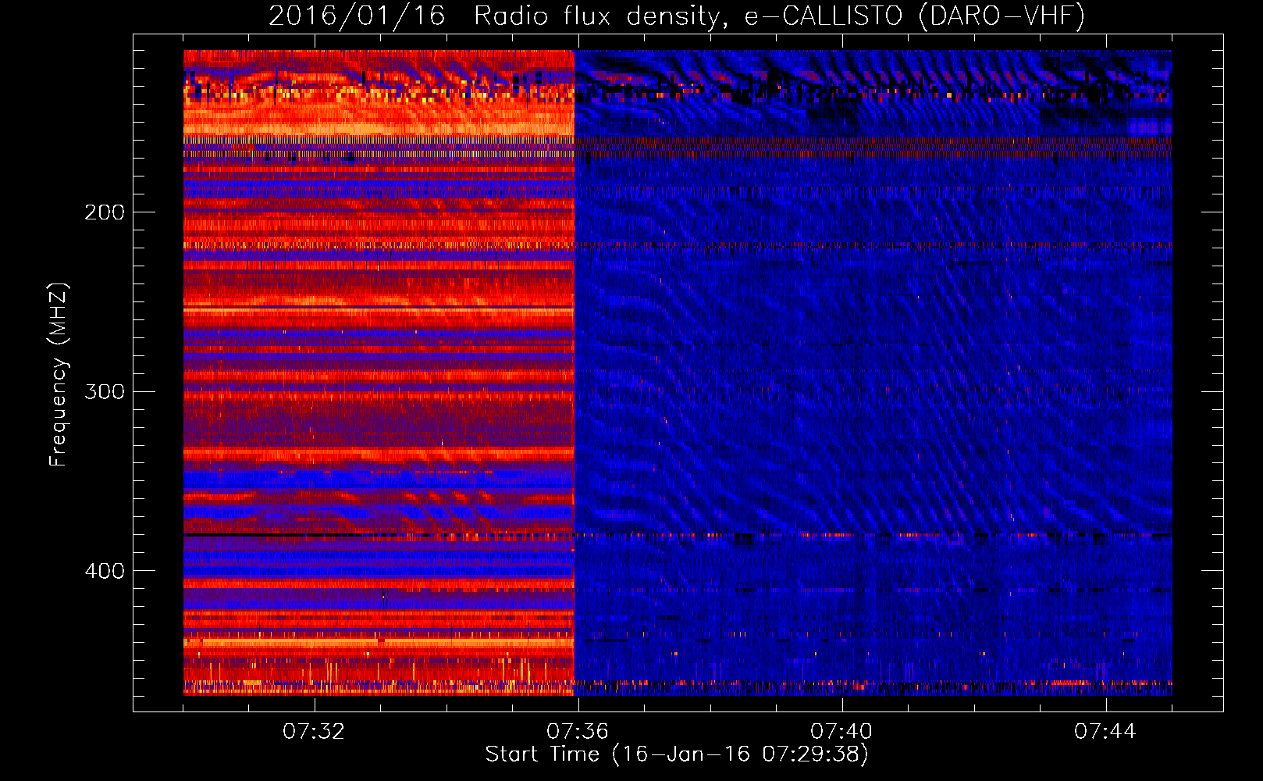The width and height of the screenshot is (1263, 781).
Task: Click the 'Start Time (16-Jan-16 07:29:38)' label
Action: (x=677, y=754)
